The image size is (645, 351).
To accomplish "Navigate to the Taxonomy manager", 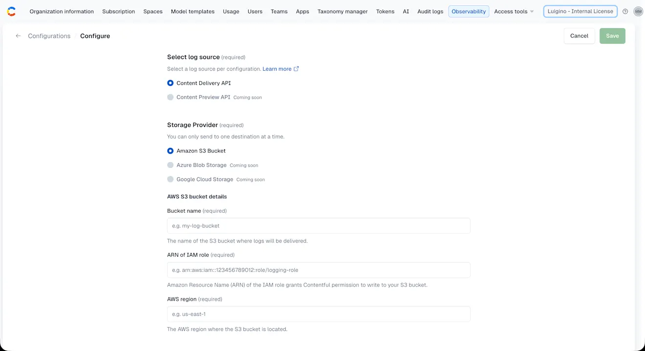I will tap(343, 11).
